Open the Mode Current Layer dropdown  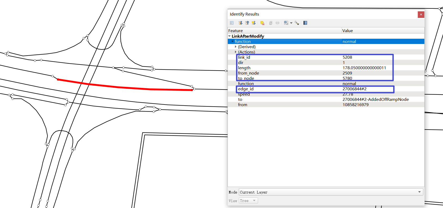[331, 192]
